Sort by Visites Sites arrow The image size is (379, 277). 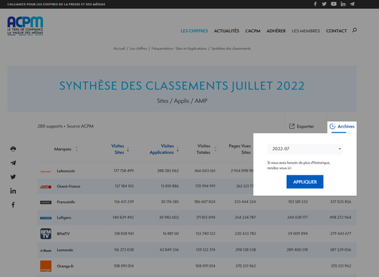tap(128, 149)
